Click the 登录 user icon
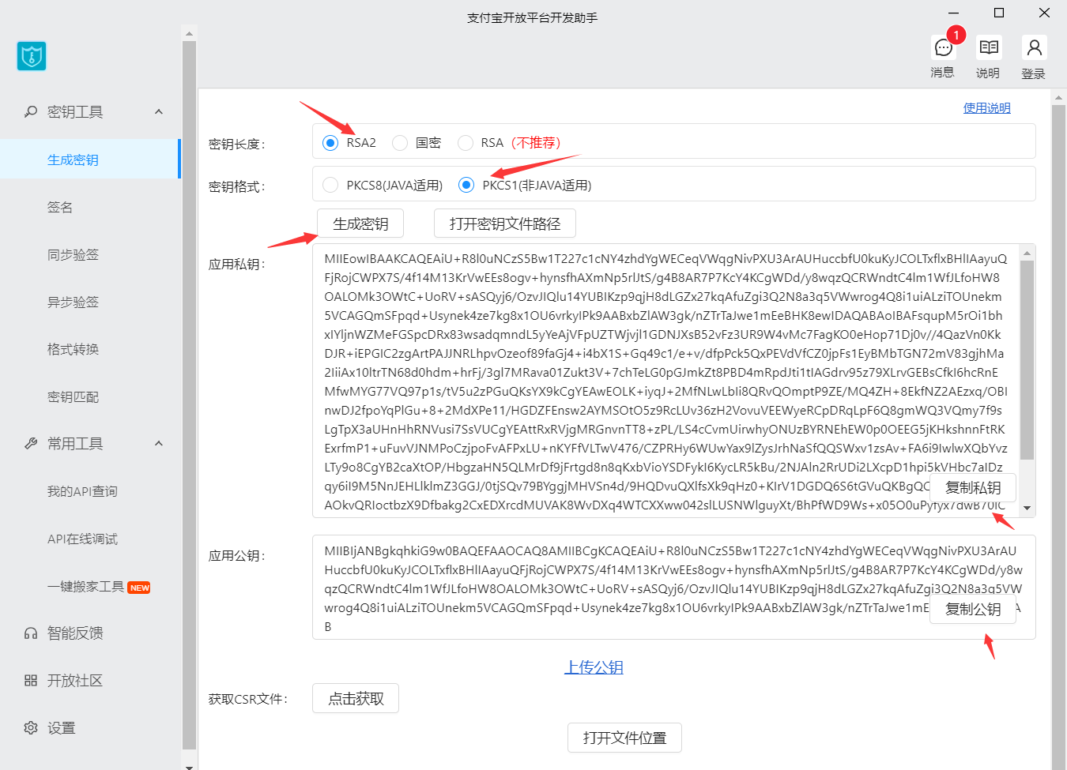The height and width of the screenshot is (770, 1067). [x=1034, y=47]
